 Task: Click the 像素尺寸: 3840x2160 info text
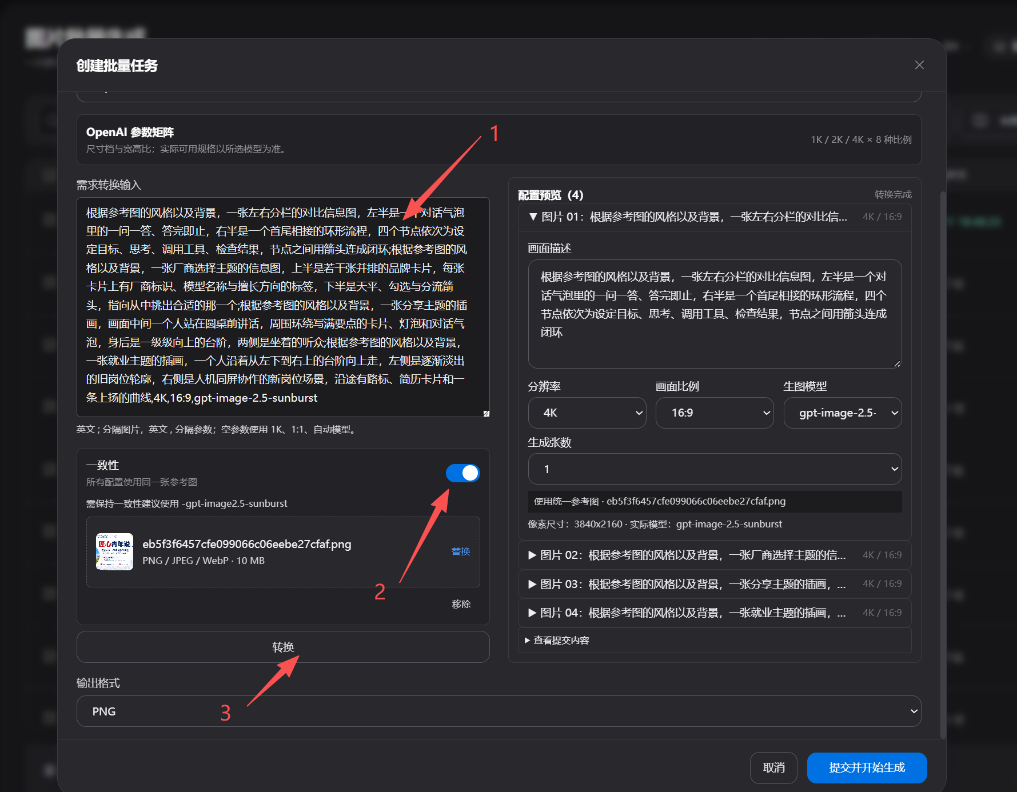655,524
